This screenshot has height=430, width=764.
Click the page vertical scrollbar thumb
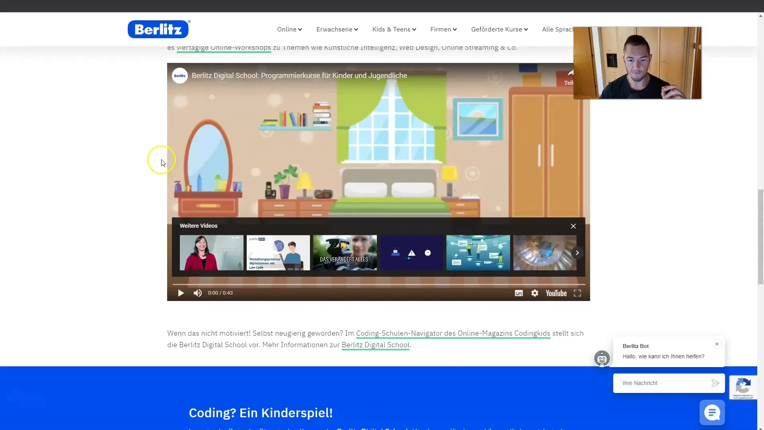[760, 237]
